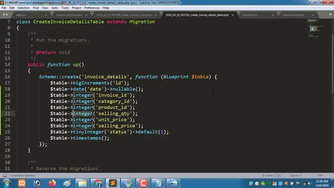This screenshot has width=334, height=188.
Task: Change the Spaces: 4 indentation setting
Action: pyautogui.click(x=296, y=175)
